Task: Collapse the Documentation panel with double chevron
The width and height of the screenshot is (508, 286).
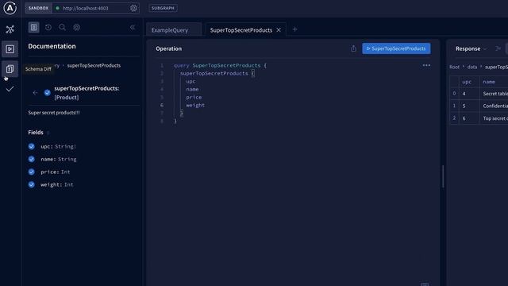Action: coord(133,27)
